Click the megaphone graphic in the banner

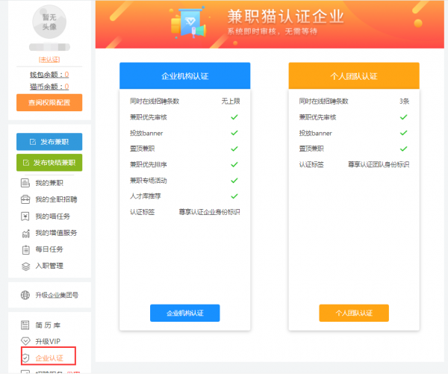coord(199,31)
